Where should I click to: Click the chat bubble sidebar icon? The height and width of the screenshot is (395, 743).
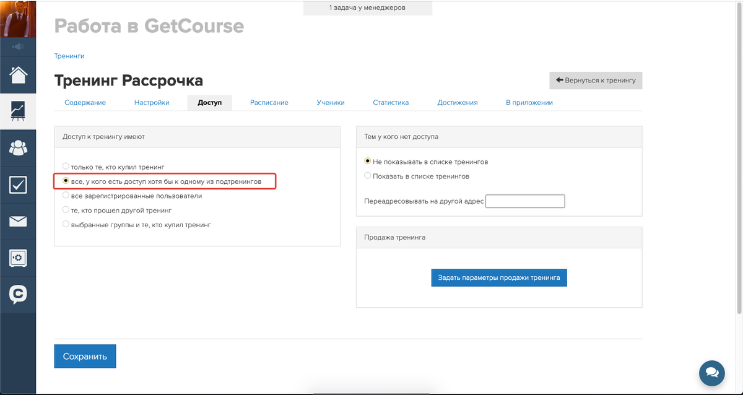18,294
